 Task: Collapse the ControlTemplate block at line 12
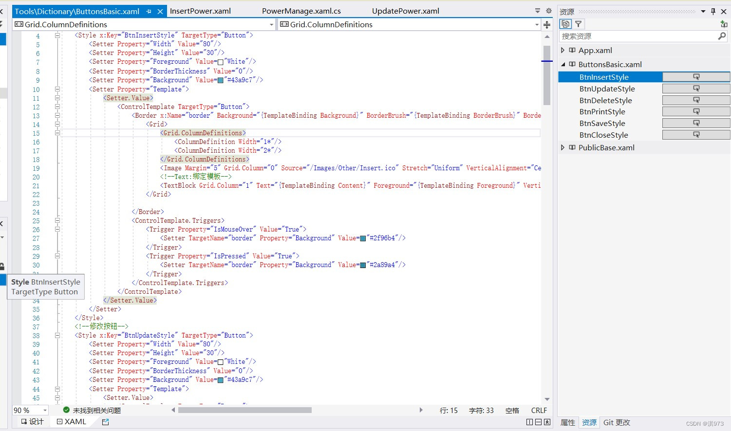57,107
